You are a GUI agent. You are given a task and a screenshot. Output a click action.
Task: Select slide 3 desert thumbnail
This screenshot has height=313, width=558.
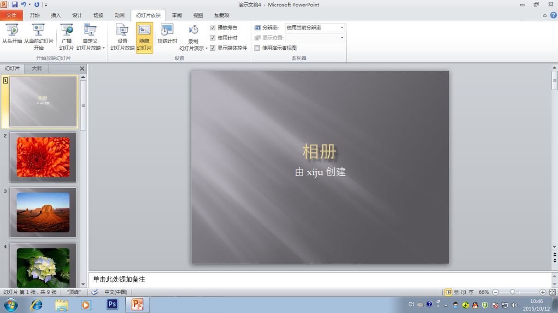[43, 213]
